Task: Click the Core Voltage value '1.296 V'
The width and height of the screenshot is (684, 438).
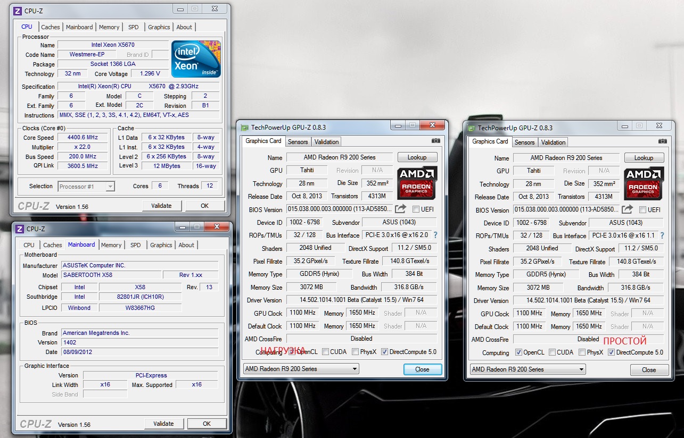Action: [x=150, y=74]
